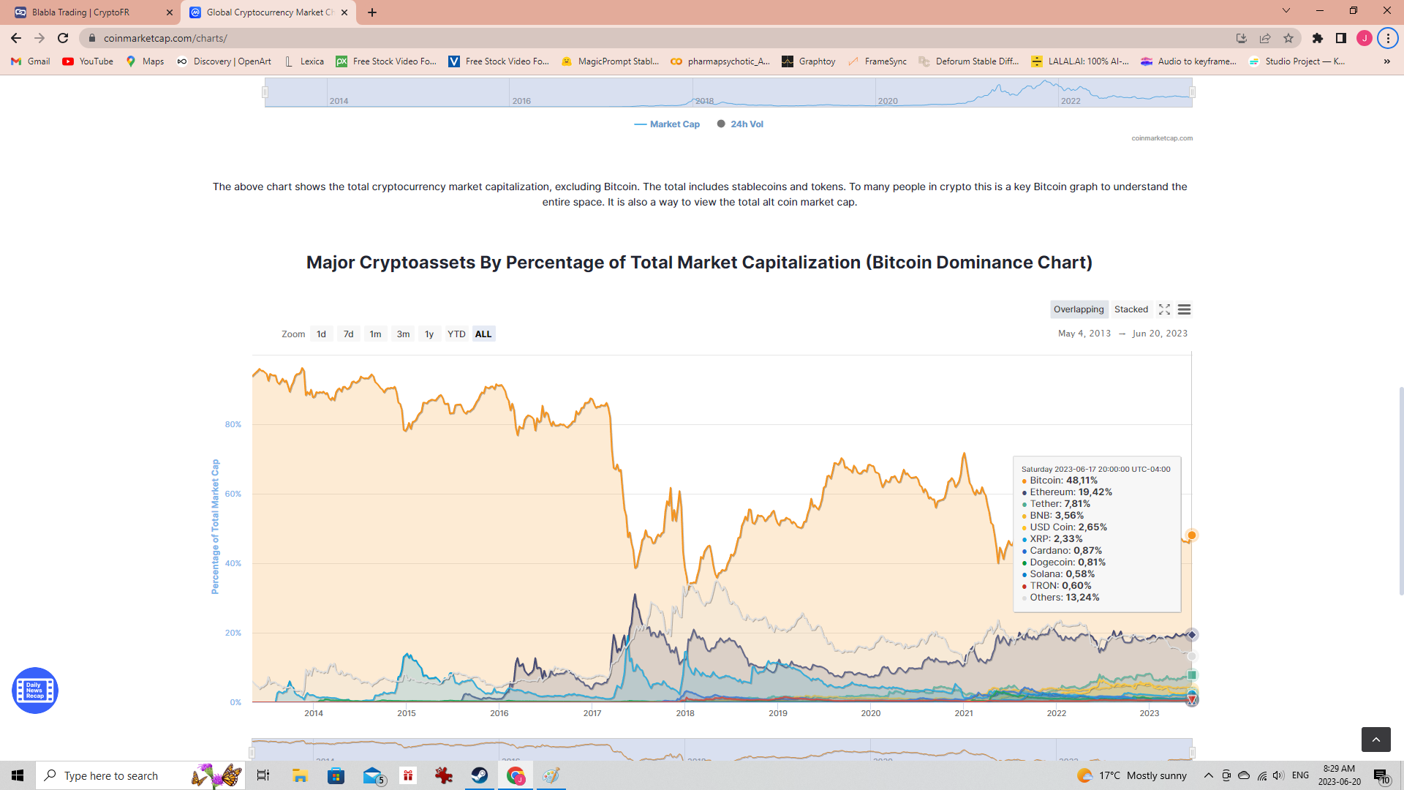Click the share page icon
This screenshot has height=790, width=1404.
pyautogui.click(x=1265, y=38)
